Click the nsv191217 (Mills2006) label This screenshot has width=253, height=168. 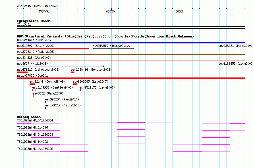[x=63, y=105]
